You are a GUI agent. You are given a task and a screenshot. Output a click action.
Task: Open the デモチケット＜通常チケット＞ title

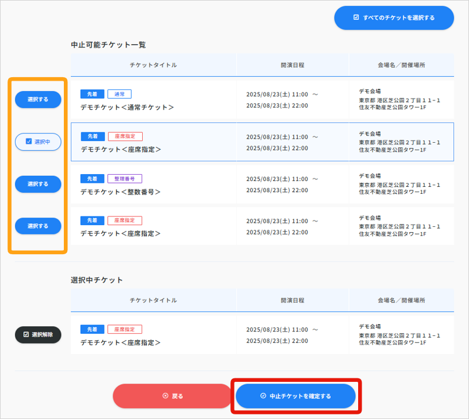coord(127,107)
